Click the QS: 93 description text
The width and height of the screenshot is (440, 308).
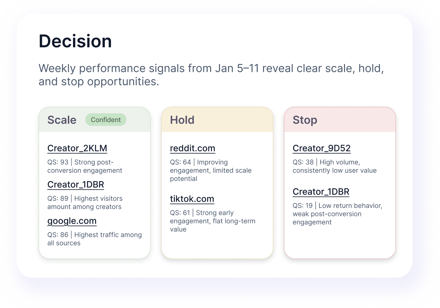(x=85, y=166)
